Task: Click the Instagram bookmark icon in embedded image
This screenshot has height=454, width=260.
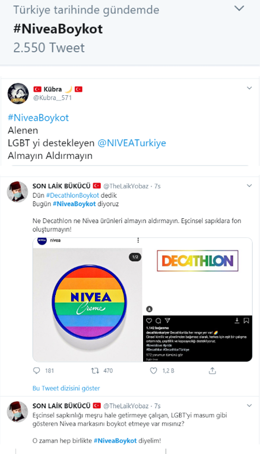Action: (x=246, y=321)
